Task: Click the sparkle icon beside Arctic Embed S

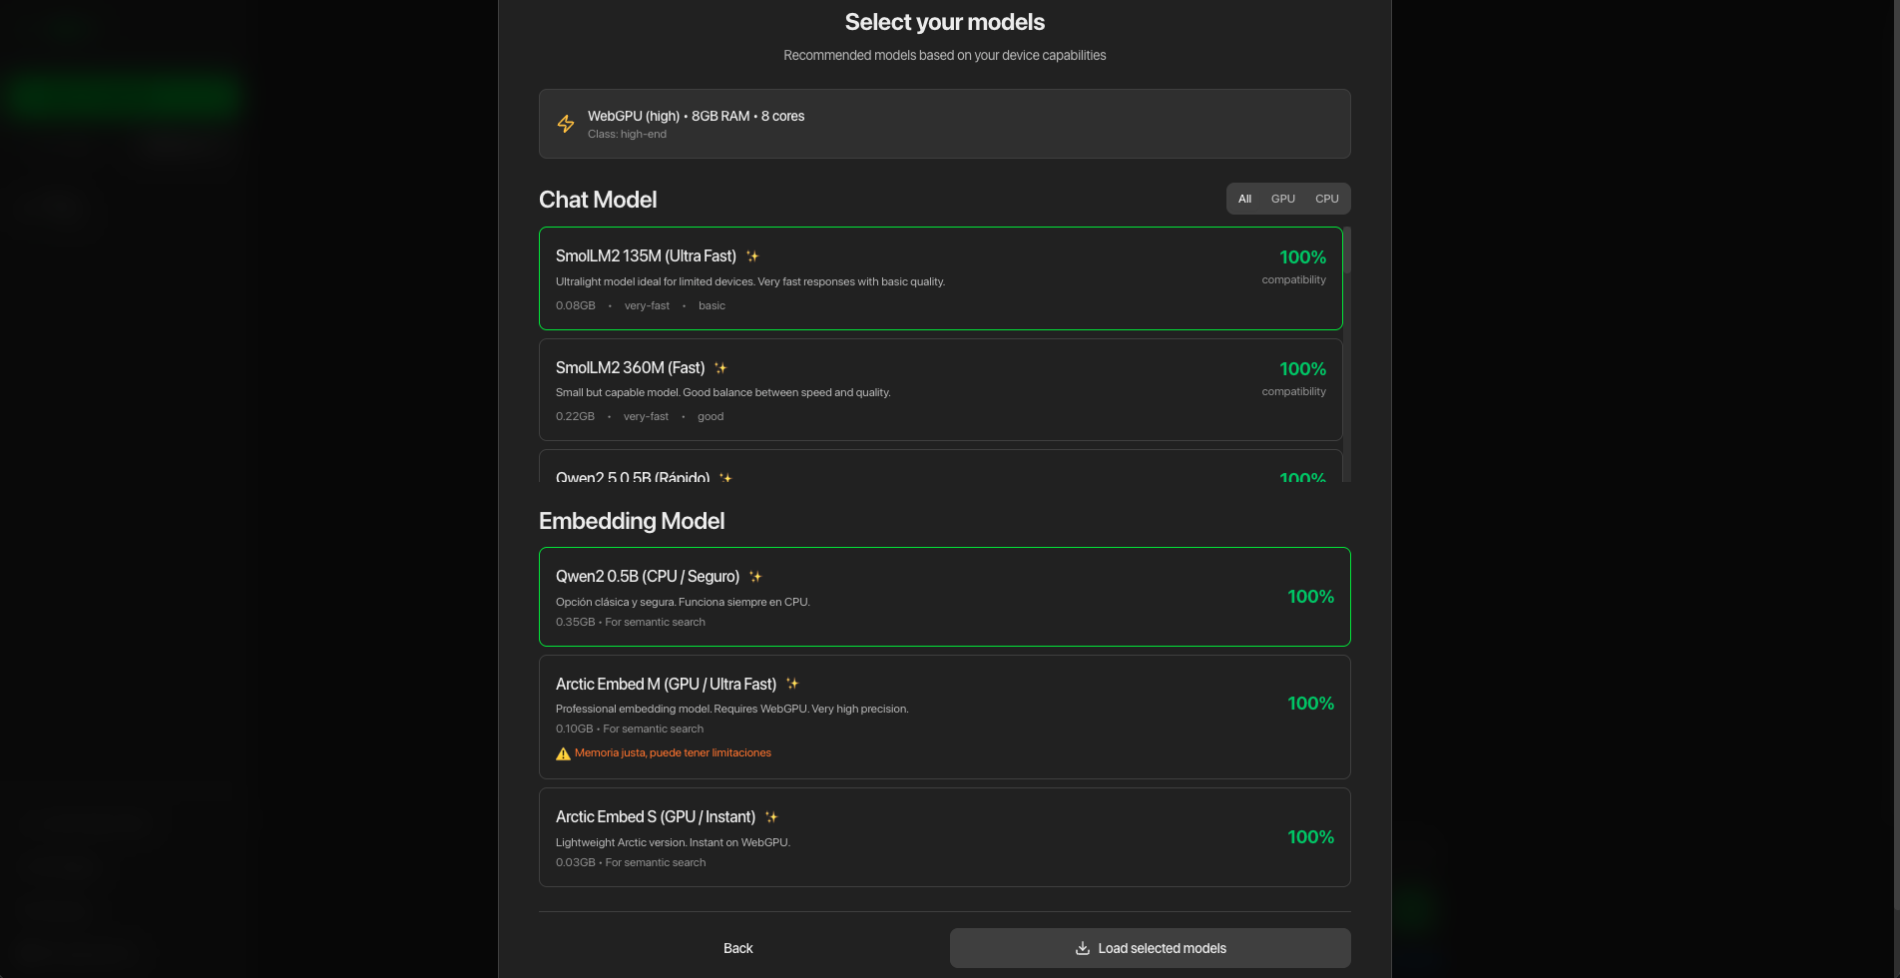Action: click(770, 816)
